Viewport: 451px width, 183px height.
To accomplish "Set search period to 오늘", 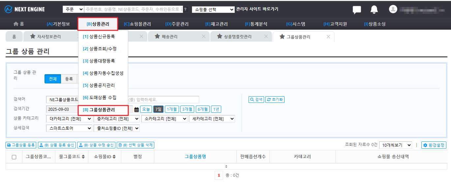I will click(x=146, y=109).
